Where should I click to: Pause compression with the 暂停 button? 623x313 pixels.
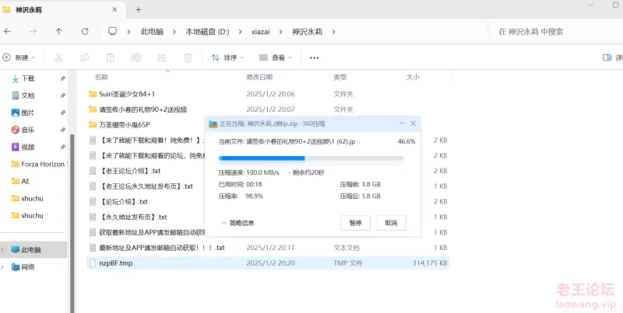pos(355,222)
